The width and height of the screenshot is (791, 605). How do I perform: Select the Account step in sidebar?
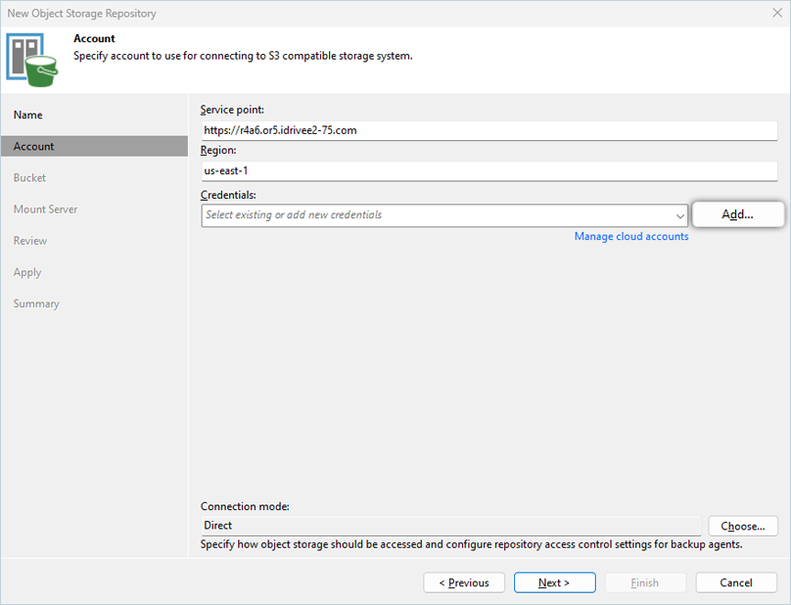coord(34,146)
